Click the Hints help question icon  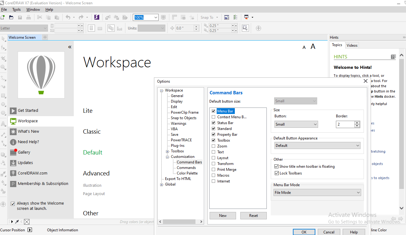[393, 57]
